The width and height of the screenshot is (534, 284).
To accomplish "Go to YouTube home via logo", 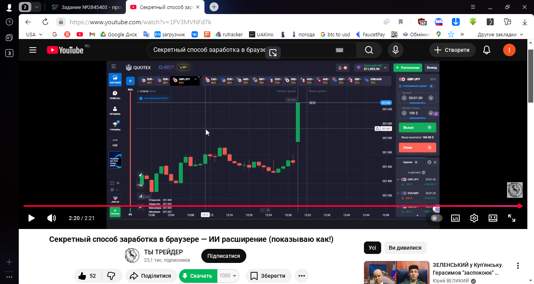I will click(x=65, y=50).
